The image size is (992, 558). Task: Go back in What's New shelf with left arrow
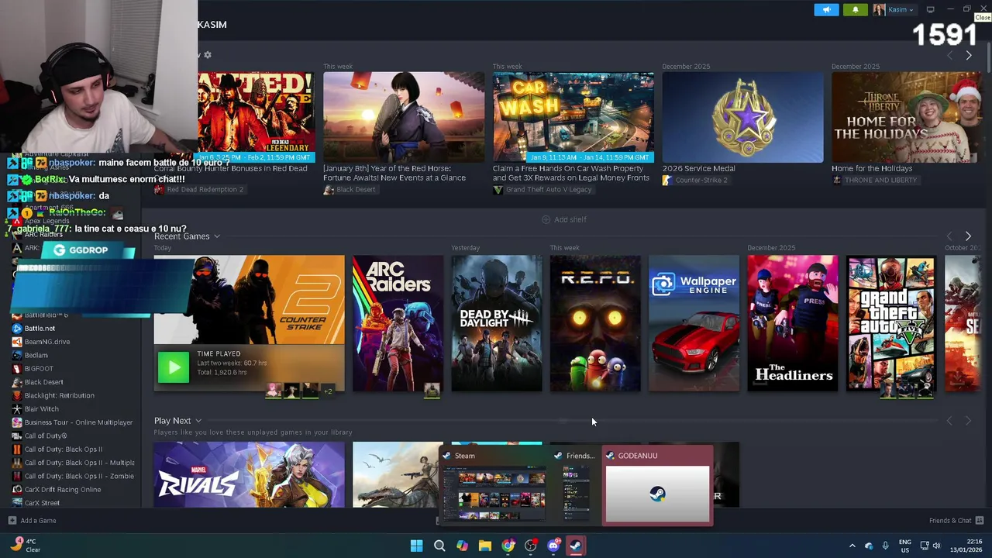click(949, 56)
